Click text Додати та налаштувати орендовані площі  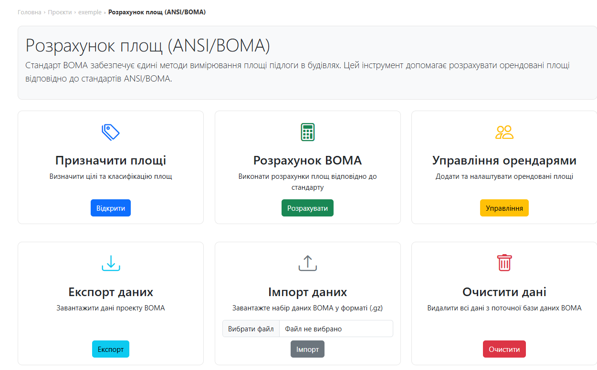504,176
